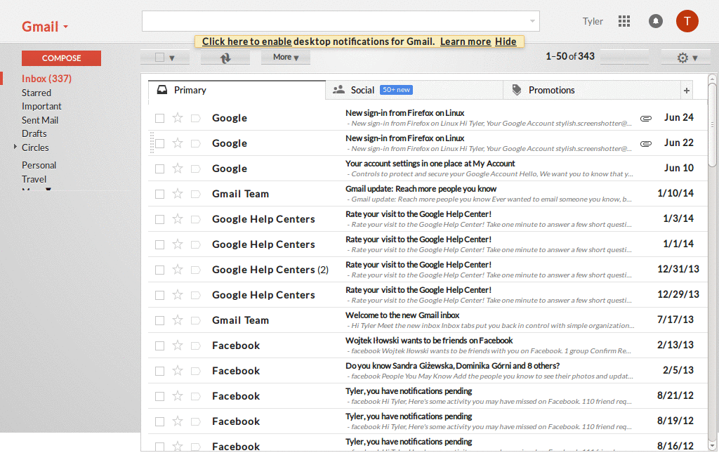
Task: Star the Google Jun 24 email
Action: [178, 118]
